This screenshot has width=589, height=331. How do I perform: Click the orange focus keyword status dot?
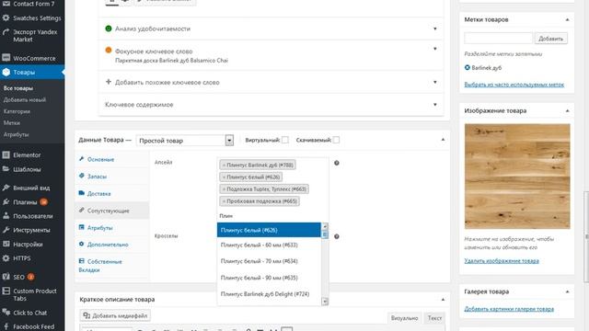109,50
